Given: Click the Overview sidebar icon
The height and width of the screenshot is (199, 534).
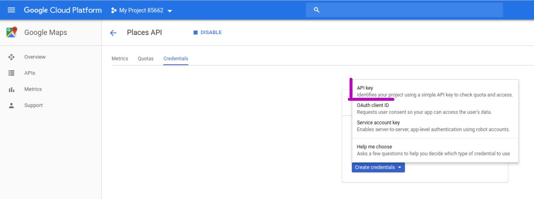Looking at the screenshot, I should click(x=12, y=57).
